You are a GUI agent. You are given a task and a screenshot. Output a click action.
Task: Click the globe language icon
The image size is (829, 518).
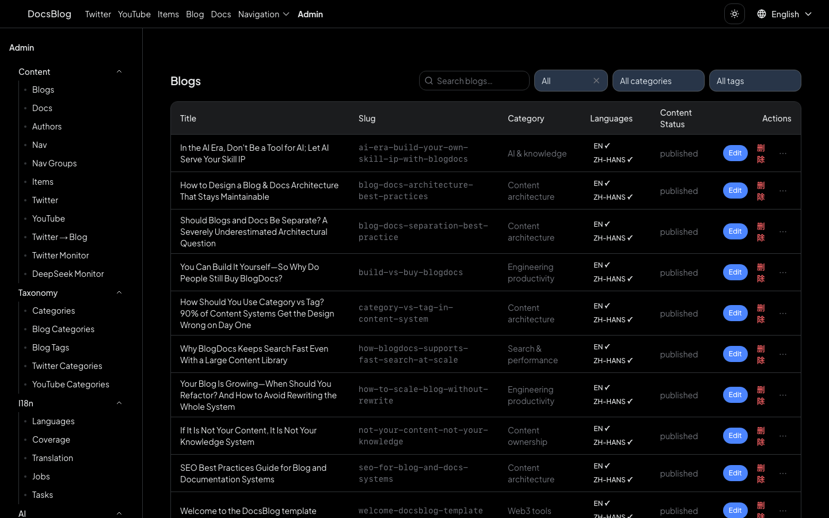coord(761,14)
